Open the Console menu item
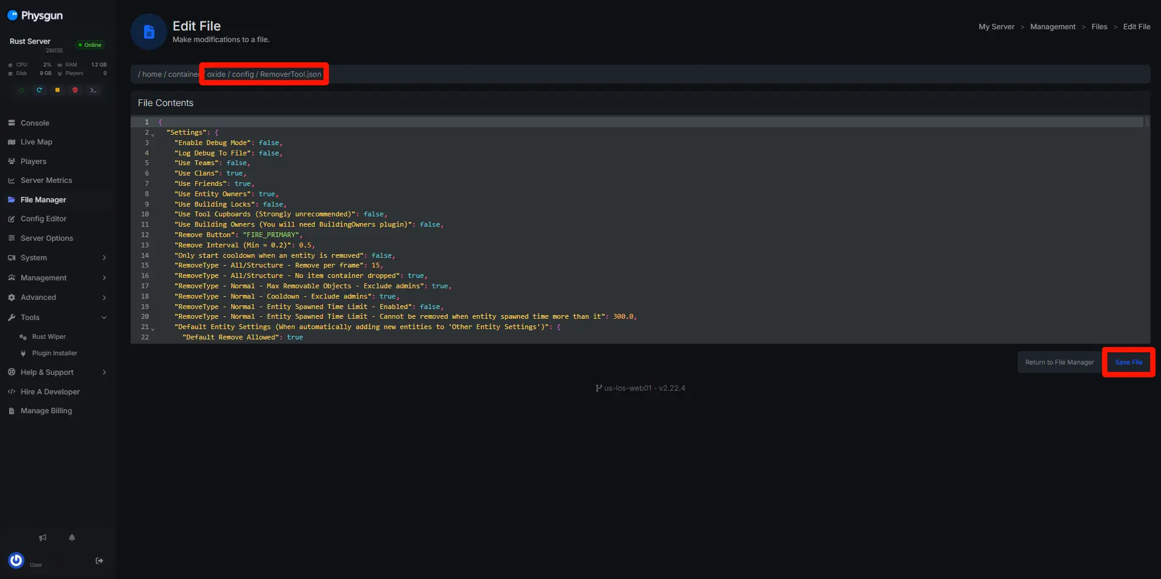Viewport: 1161px width, 579px height. [x=35, y=123]
